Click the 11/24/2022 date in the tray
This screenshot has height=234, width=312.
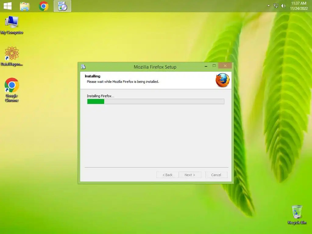tap(299, 8)
